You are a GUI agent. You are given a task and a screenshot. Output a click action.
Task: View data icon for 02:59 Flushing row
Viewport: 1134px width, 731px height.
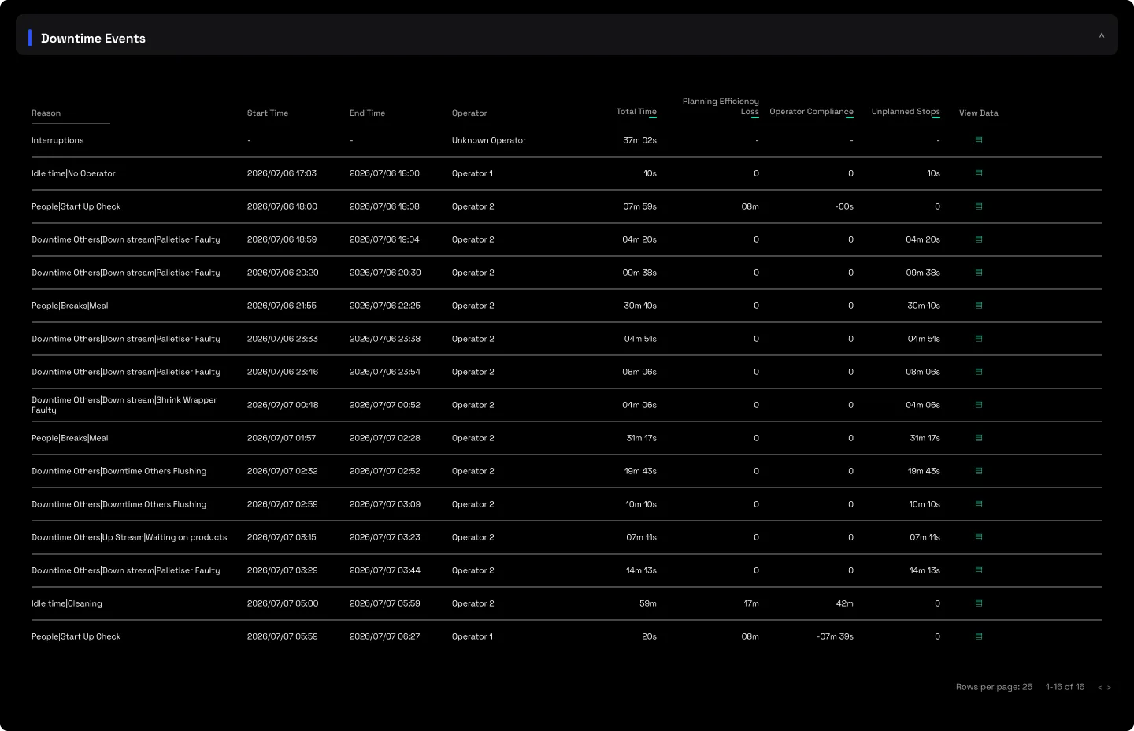coord(979,504)
